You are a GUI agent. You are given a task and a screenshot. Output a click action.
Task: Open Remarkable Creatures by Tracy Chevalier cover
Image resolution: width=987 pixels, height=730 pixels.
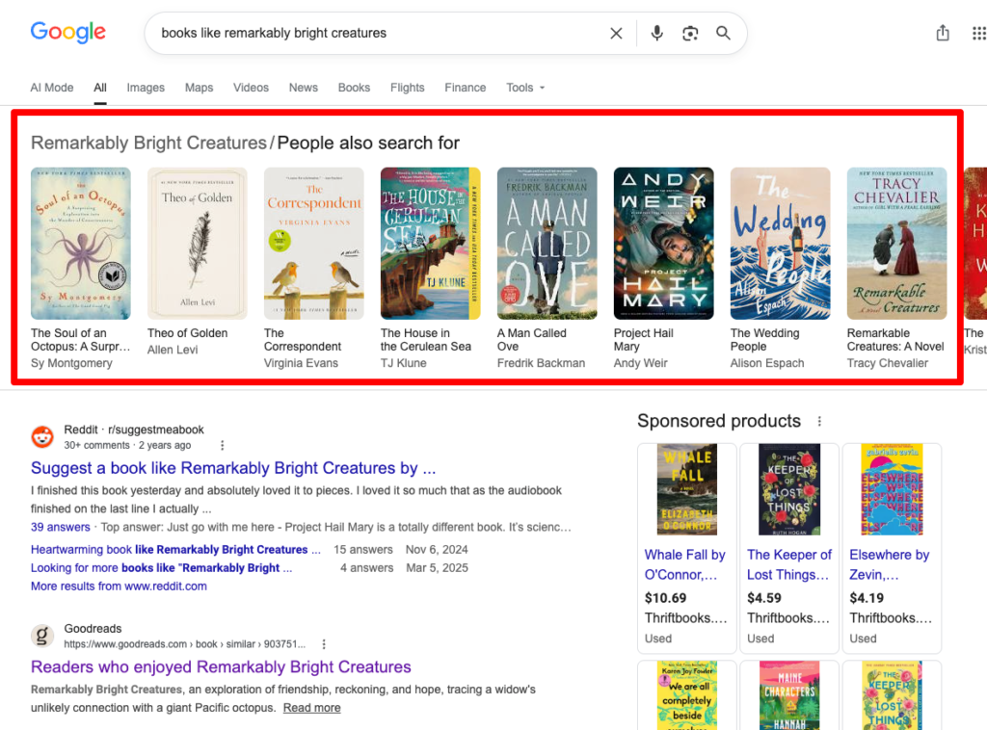(896, 244)
